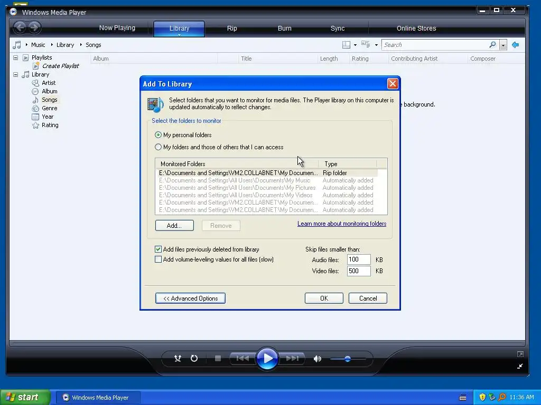This screenshot has width=541, height=405.
Task: Click the Video files size field
Action: pos(359,271)
